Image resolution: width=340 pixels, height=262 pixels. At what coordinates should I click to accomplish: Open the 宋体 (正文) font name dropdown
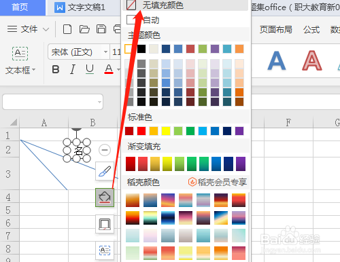(x=105, y=52)
